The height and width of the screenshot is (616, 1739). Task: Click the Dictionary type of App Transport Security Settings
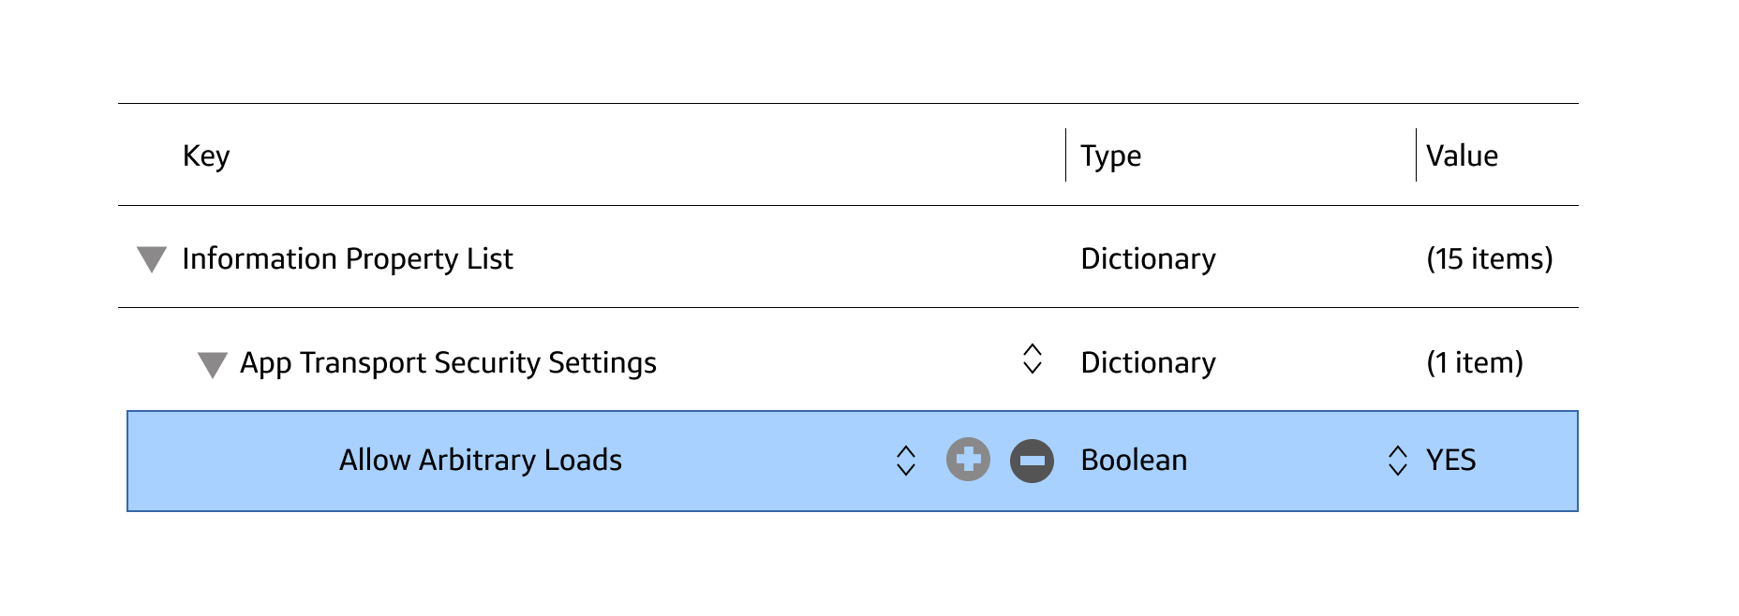click(x=1148, y=362)
